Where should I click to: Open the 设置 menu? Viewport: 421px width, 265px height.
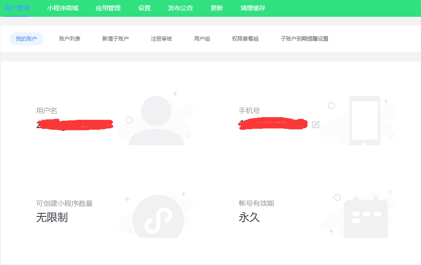tap(144, 8)
